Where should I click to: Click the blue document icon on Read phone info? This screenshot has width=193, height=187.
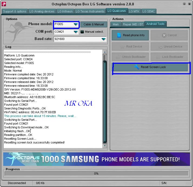[119, 35]
